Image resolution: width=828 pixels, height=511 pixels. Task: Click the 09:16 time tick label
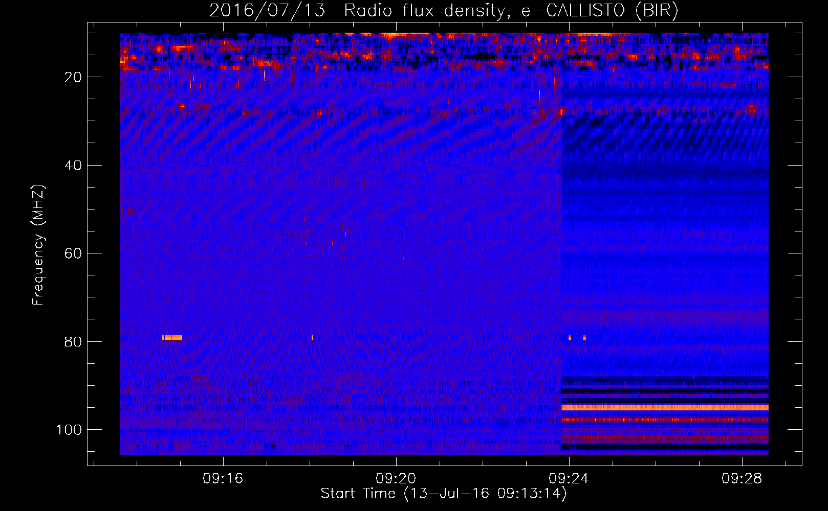(223, 479)
